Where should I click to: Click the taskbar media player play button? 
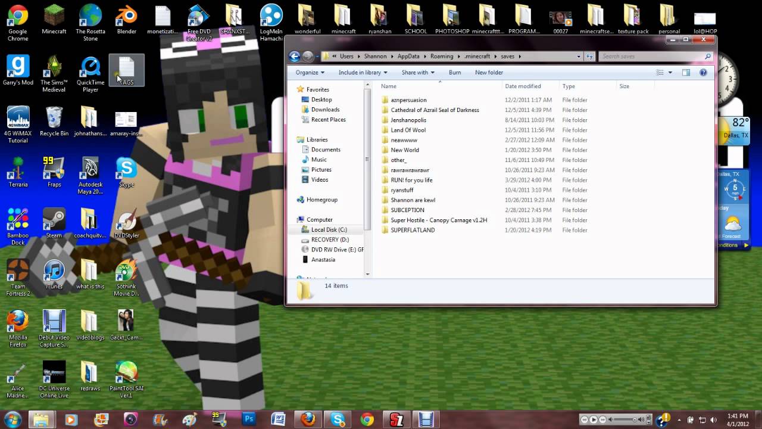594,420
